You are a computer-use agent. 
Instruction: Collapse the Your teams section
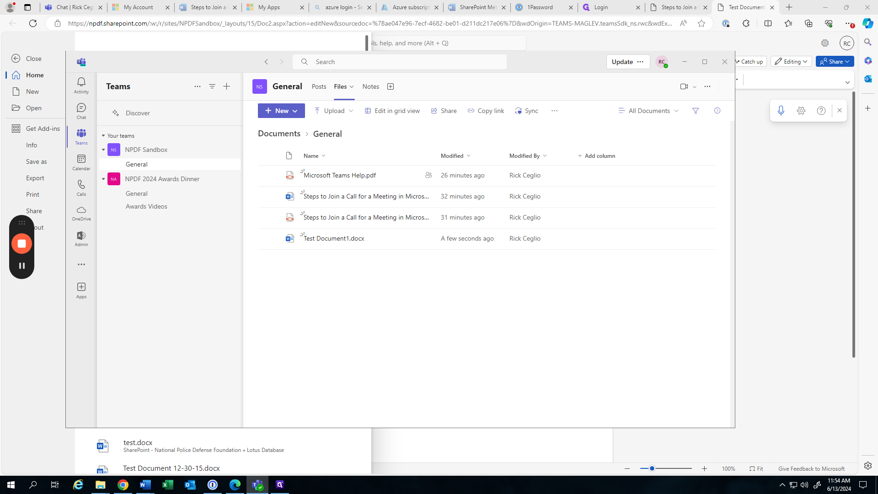103,136
